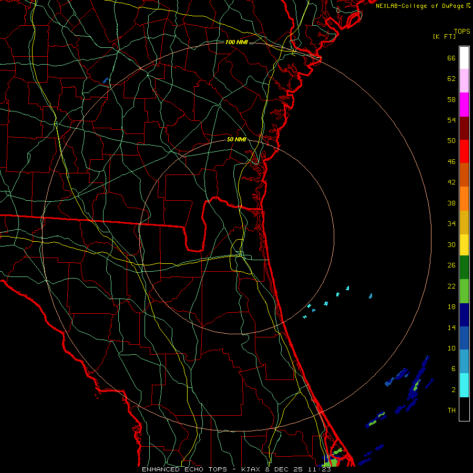Click the navy blue 22 kft legend swatch
This screenshot has height=473, width=473.
[464, 315]
